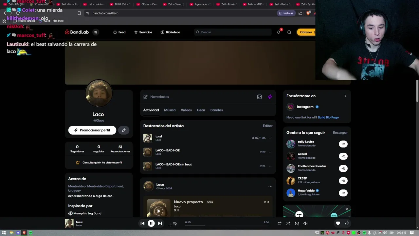Pause the tussi track in featured list
The image size is (419, 236).
click(148, 138)
